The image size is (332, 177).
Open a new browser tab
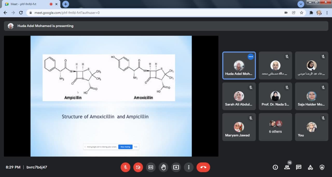click(x=66, y=4)
